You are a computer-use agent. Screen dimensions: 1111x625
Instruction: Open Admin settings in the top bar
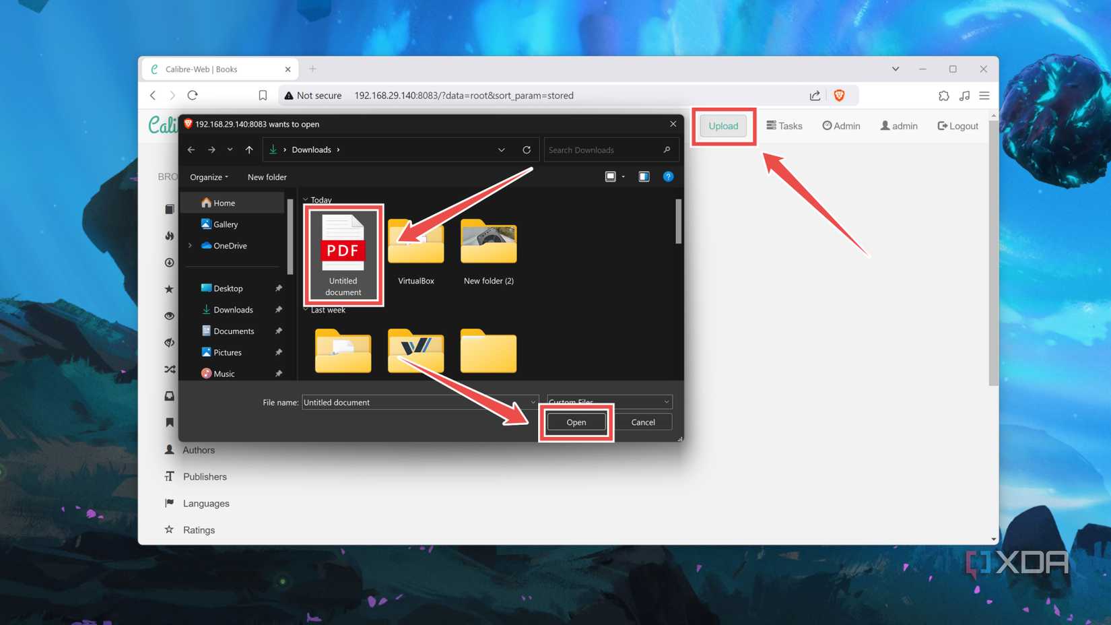pos(840,125)
